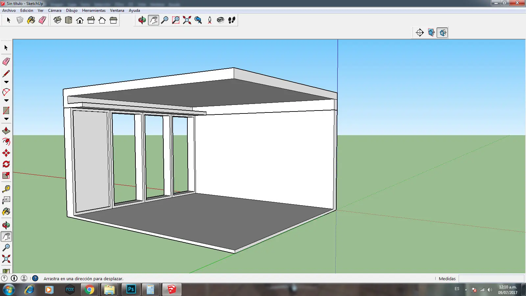Toggle Display Section Cuts

[442, 33]
